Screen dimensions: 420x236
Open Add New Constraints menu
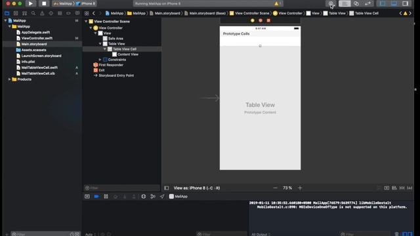click(402, 188)
